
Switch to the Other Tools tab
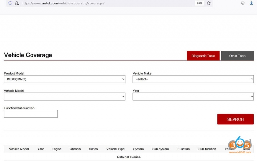pos(237,56)
